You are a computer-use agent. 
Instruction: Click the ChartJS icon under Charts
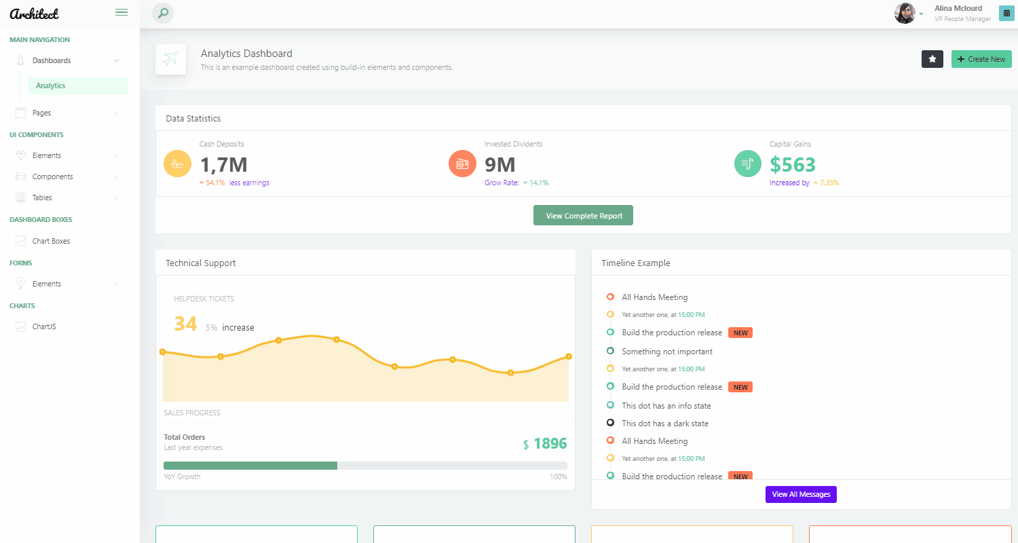[21, 326]
